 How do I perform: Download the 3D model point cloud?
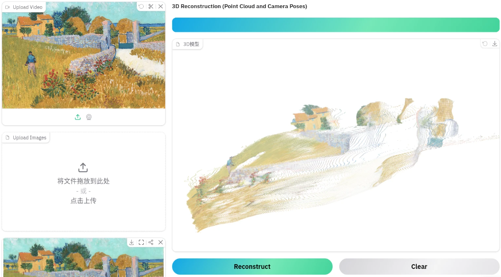tap(495, 44)
